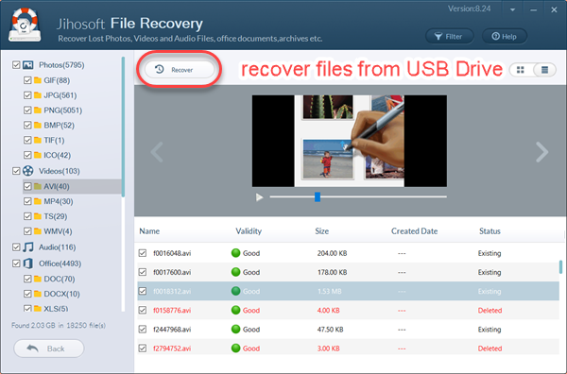Click the video preview thumbnail
This screenshot has height=374, width=567.
pos(350,141)
